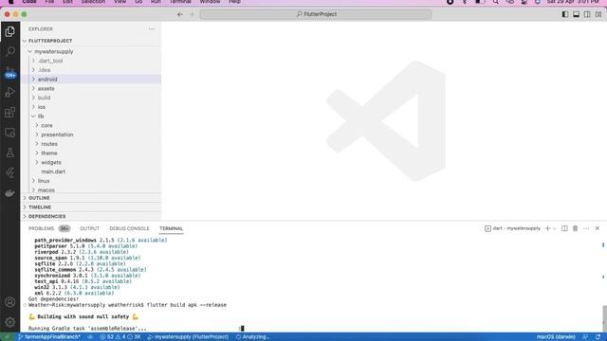Open Run and Debug view

(10, 92)
